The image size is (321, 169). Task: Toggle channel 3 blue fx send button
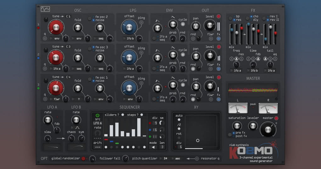[x=218, y=99]
